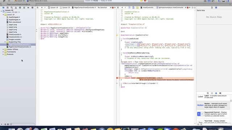Image resolution: width=232 pixels, height=130 pixels.
Task: Expand the Products group
Action: [3, 55]
